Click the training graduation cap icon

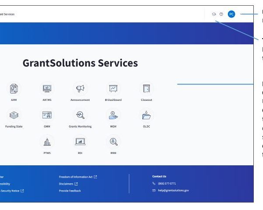[x=214, y=14]
